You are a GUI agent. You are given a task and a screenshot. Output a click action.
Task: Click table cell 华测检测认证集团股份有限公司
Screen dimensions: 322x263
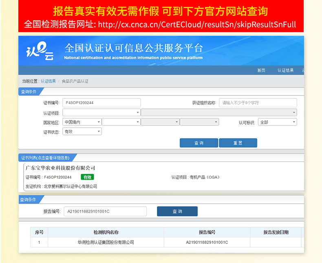(106, 242)
